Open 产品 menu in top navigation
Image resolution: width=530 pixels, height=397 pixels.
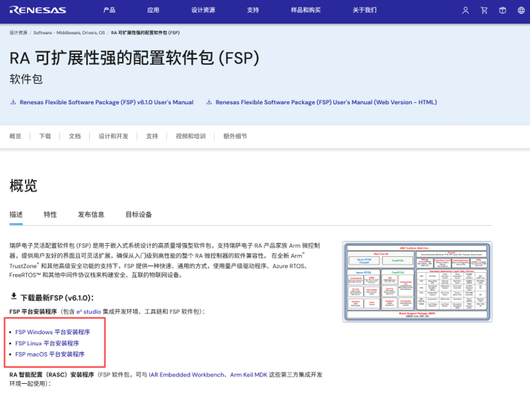point(109,10)
